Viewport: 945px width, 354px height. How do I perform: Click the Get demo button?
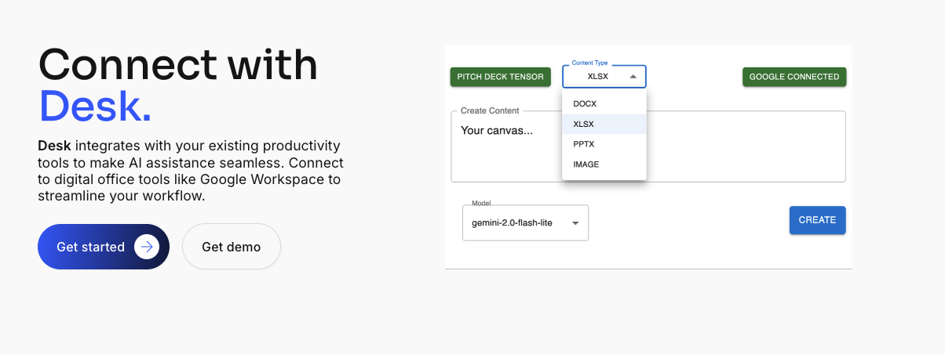tap(232, 247)
